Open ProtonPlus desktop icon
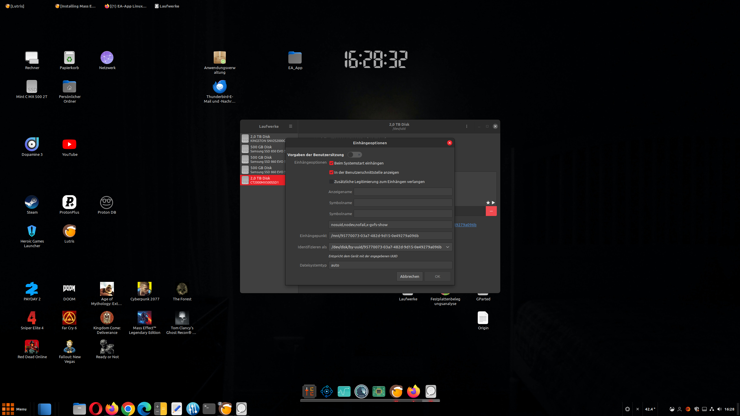This screenshot has width=740, height=416. pos(69,202)
